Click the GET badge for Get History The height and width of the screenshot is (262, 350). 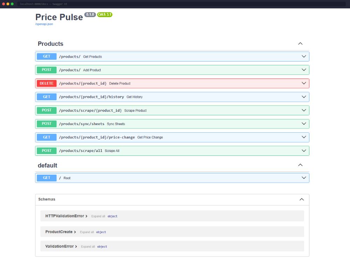pyautogui.click(x=47, y=97)
